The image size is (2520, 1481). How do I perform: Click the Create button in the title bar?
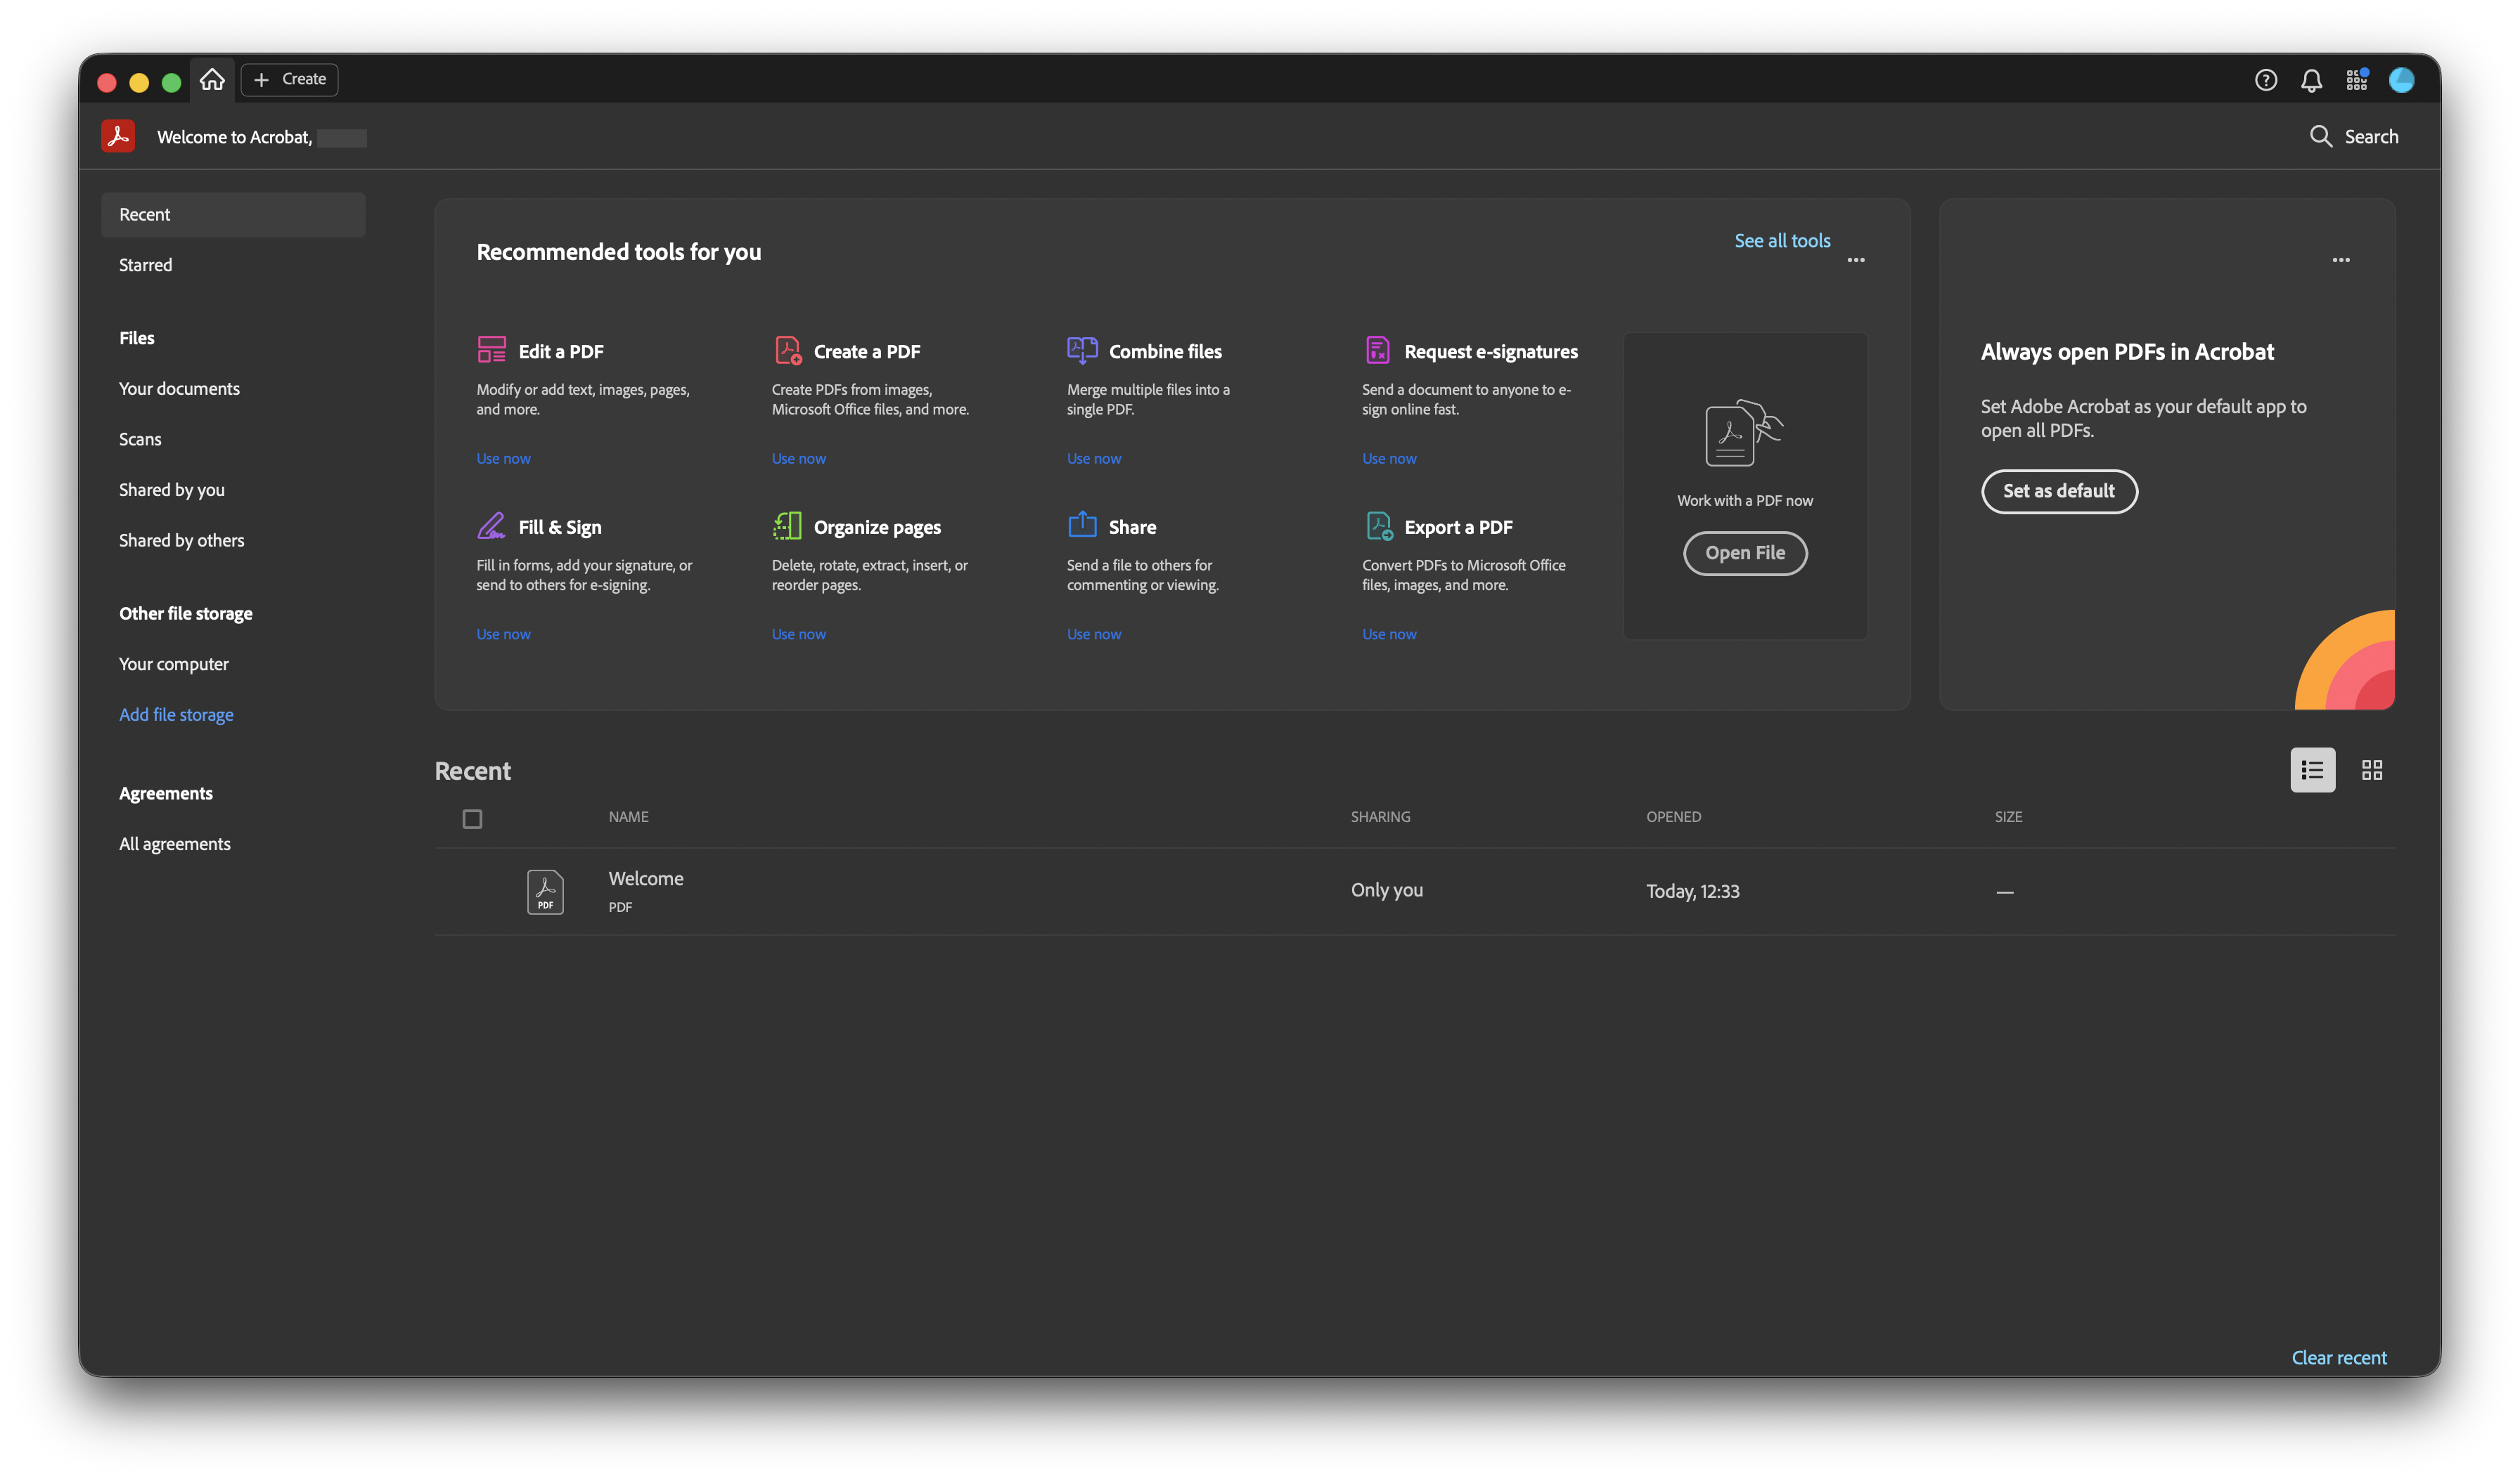point(289,79)
